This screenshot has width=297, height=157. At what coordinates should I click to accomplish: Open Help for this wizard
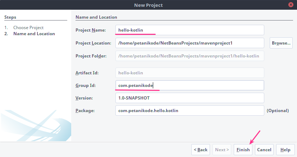pos(285,149)
